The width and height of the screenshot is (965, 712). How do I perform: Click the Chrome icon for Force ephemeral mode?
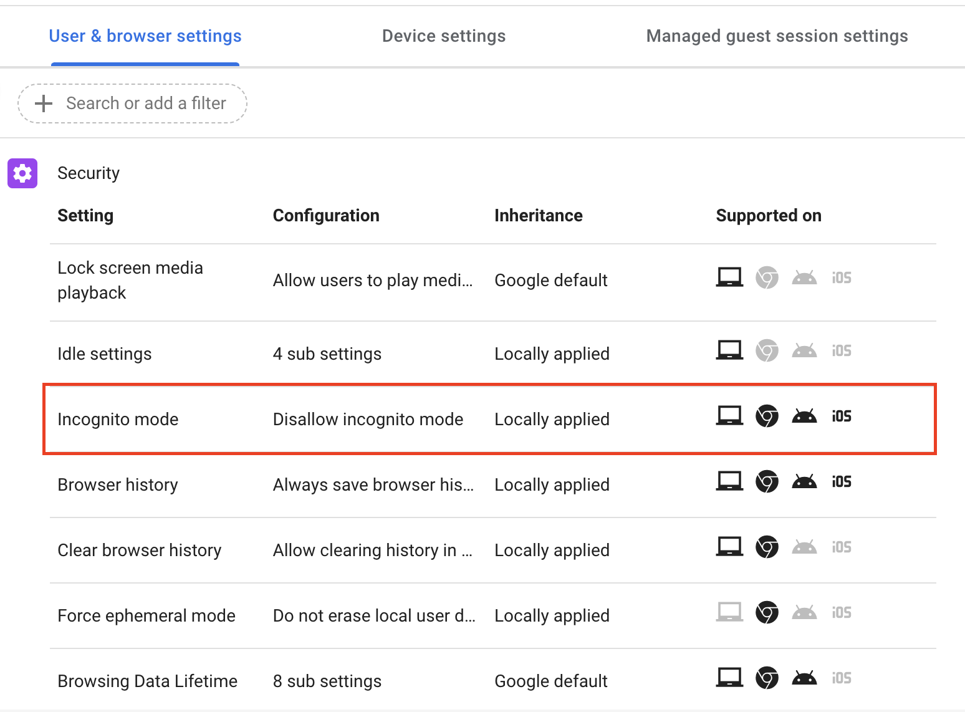(767, 612)
